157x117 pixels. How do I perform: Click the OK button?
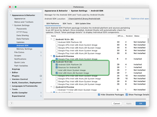[x=141, y=103]
